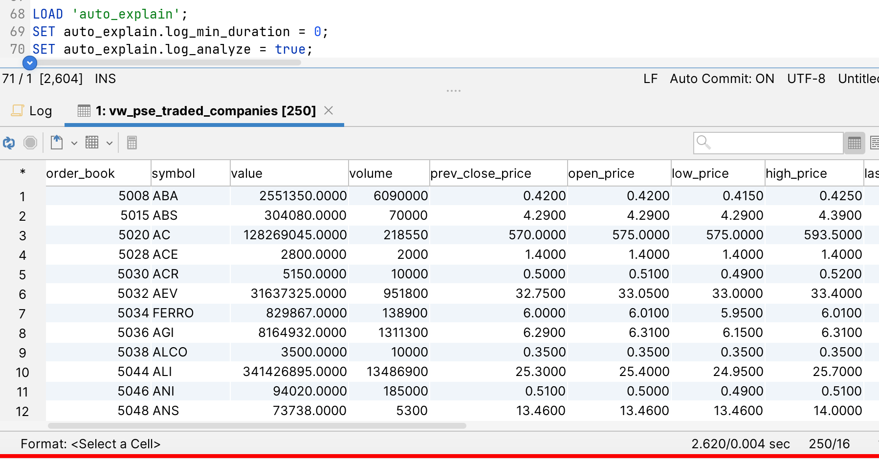Expand the export dropdown arrow
Viewport: 879px width, 459px height.
click(74, 143)
